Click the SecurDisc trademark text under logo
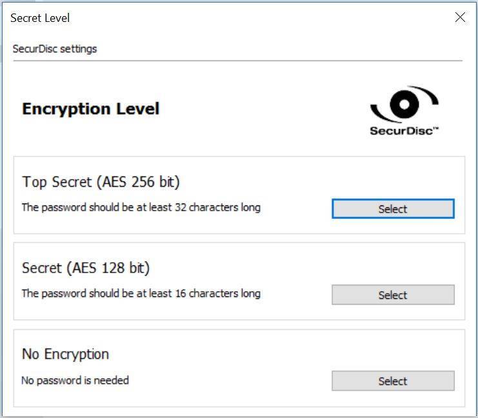This screenshot has width=478, height=418. click(x=404, y=131)
